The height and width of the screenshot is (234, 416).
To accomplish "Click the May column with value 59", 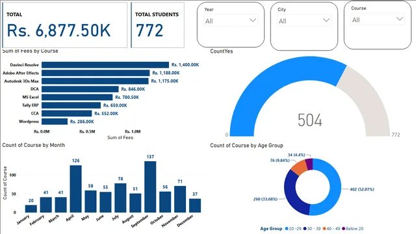I will coord(90,201).
